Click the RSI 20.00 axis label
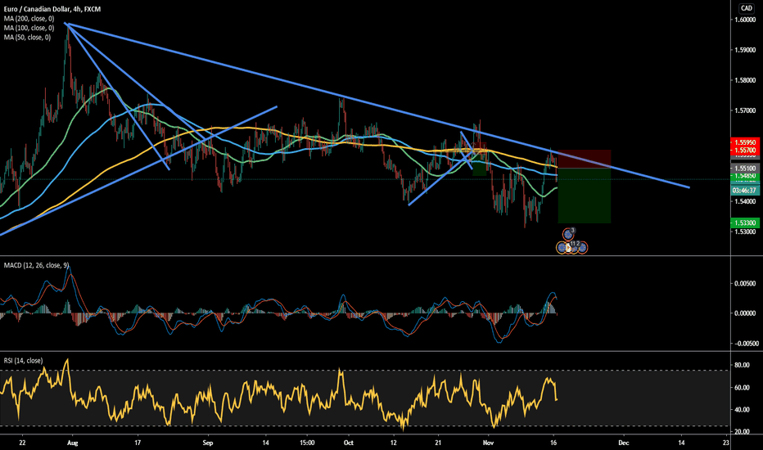 click(x=742, y=431)
